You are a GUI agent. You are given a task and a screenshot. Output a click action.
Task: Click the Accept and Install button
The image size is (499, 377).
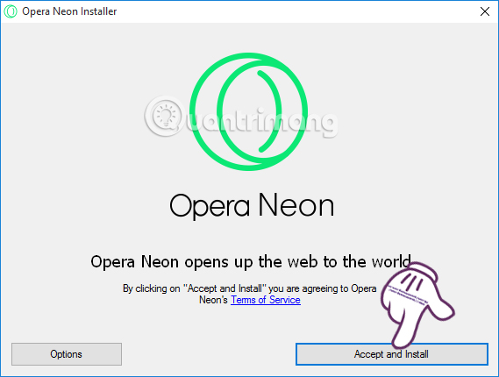(392, 354)
